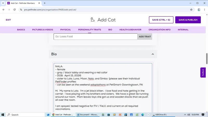Open Outlook from the taskbar
The height and width of the screenshot is (117, 208).
pos(48,115)
